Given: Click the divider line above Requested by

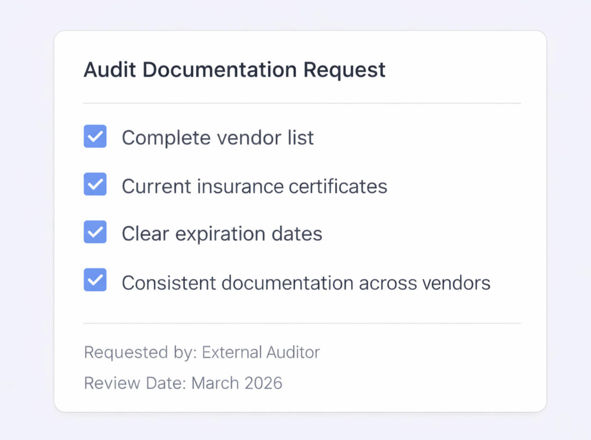Looking at the screenshot, I should 302,323.
